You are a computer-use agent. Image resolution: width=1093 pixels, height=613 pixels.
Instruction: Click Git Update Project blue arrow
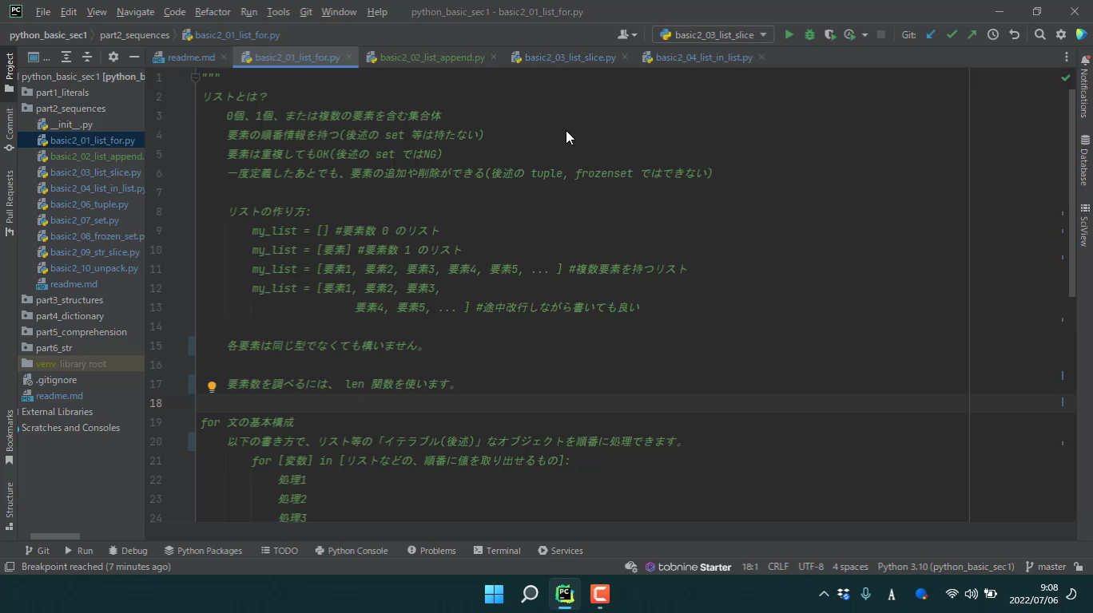click(931, 35)
